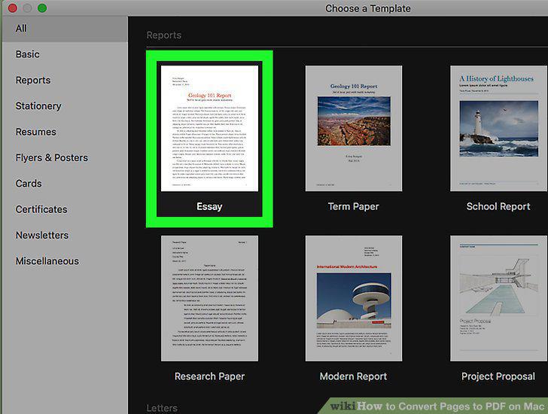Choose the Term Paper template thumbnail
This screenshot has width=548, height=414.
[354, 128]
